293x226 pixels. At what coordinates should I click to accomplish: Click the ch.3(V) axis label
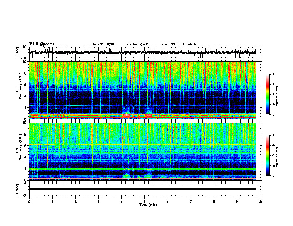(18, 190)
